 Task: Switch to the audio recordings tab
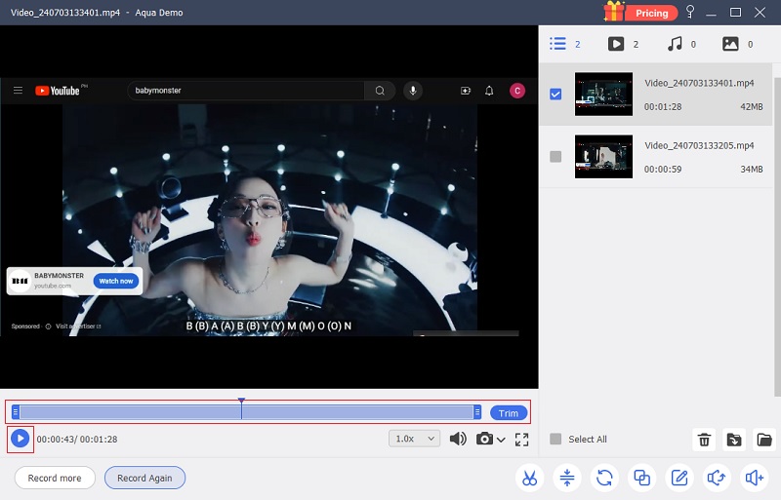coord(675,44)
